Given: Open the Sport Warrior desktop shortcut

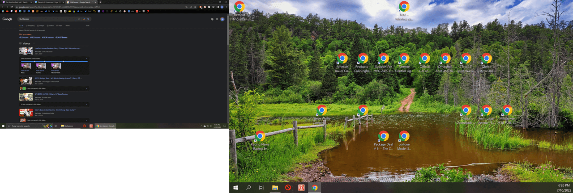Looking at the screenshot, I should (466, 63).
